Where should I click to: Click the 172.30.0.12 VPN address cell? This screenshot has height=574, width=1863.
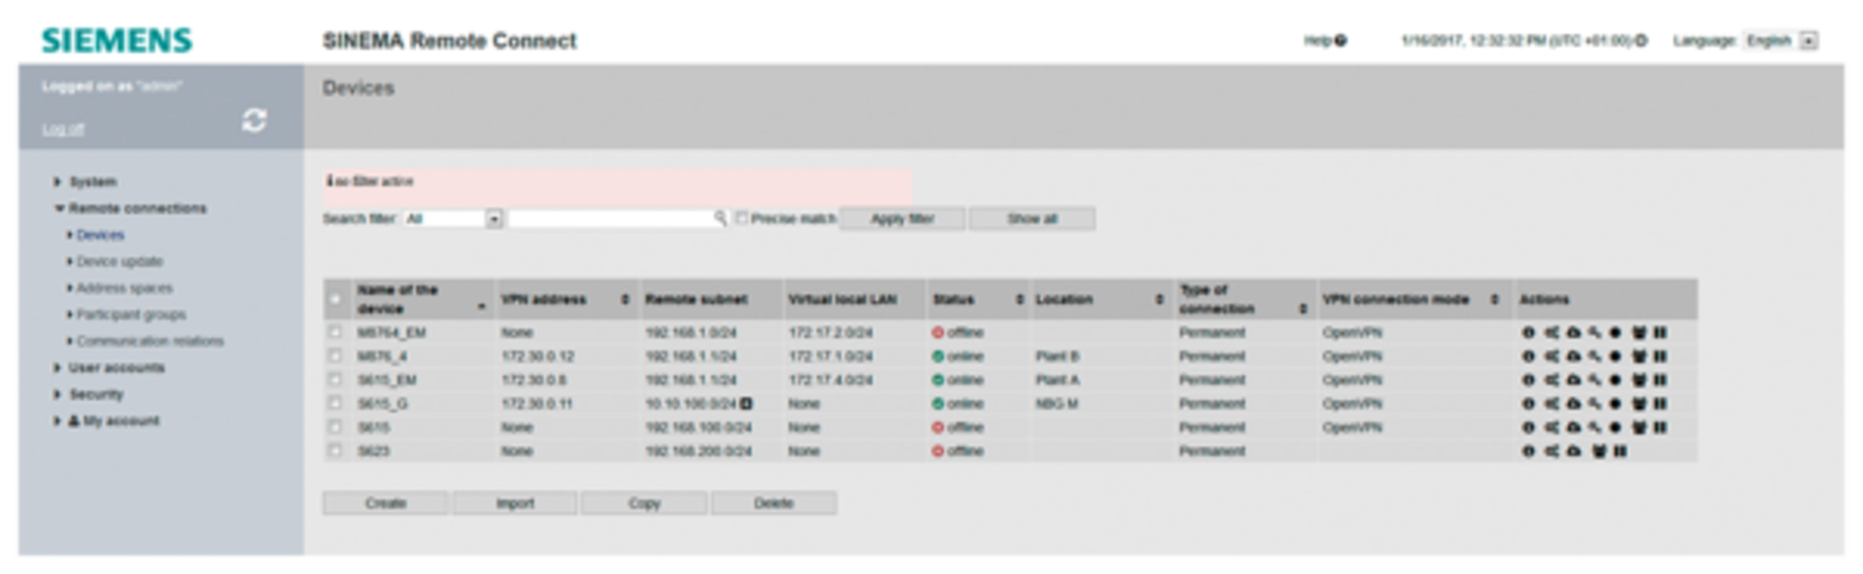[538, 357]
